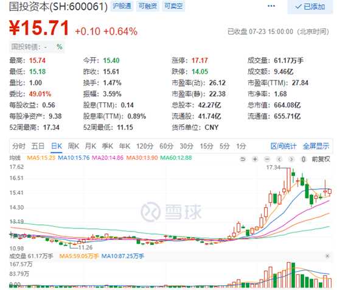Click the 已添加 watchlist button
The width and height of the screenshot is (337, 290).
[310, 7]
